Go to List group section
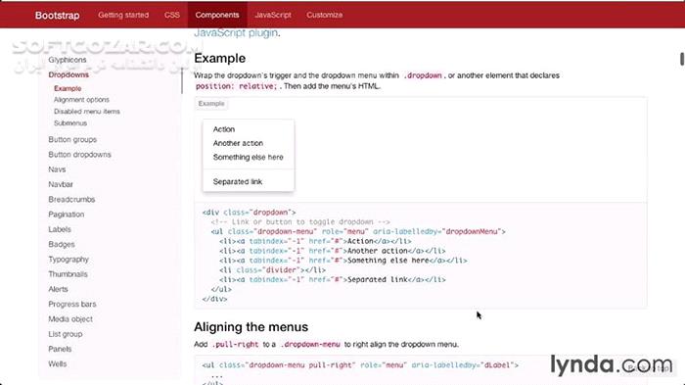This screenshot has width=685, height=385. [66, 334]
